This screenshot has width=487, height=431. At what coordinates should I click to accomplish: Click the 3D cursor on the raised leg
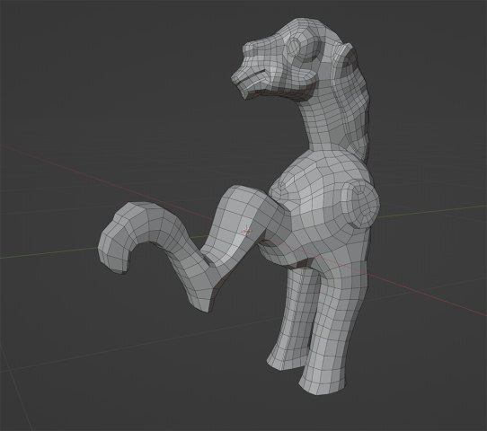pyautogui.click(x=246, y=232)
